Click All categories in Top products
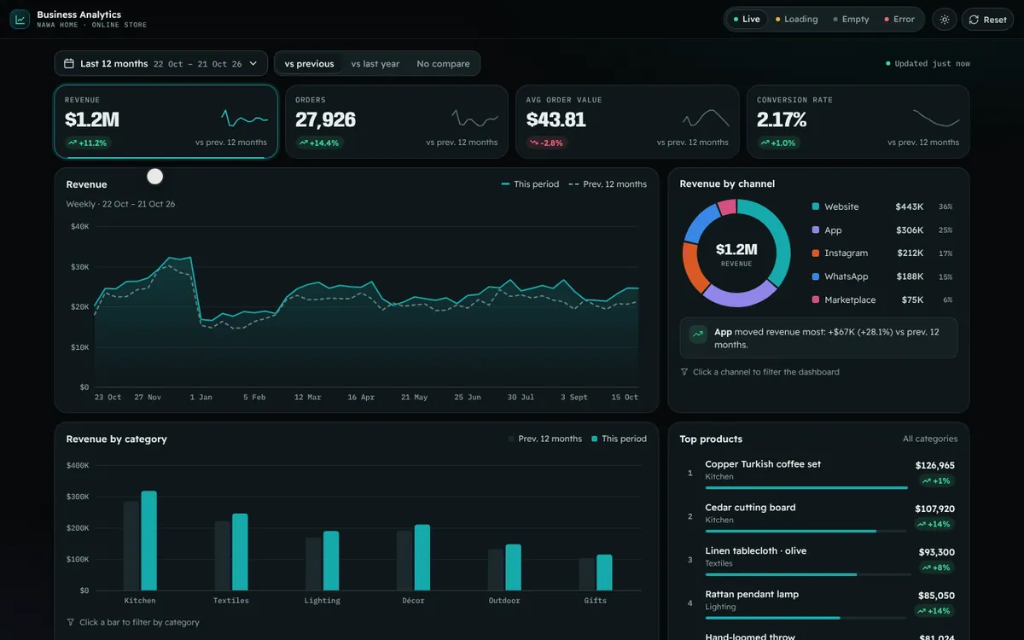This screenshot has height=640, width=1024. pos(930,439)
